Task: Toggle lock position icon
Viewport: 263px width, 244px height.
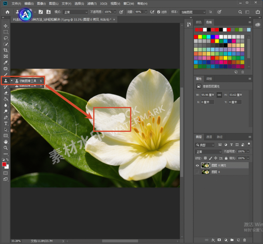Action: [x=216, y=158]
